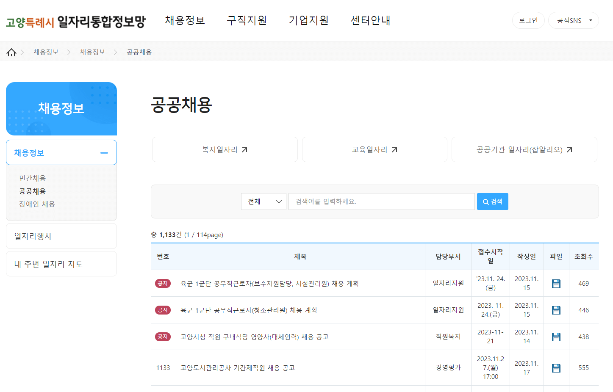The image size is (613, 392).
Task: Click the 경영평가 department cell
Action: 448,367
